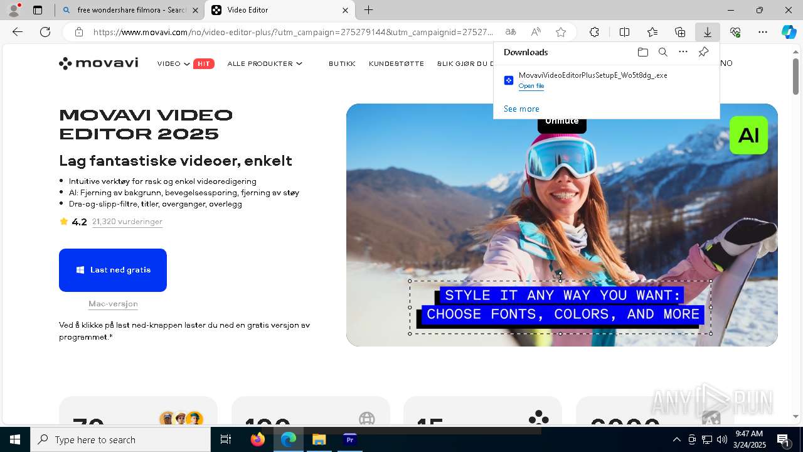Open the Windows Start menu
The height and width of the screenshot is (452, 803).
pos(15,439)
